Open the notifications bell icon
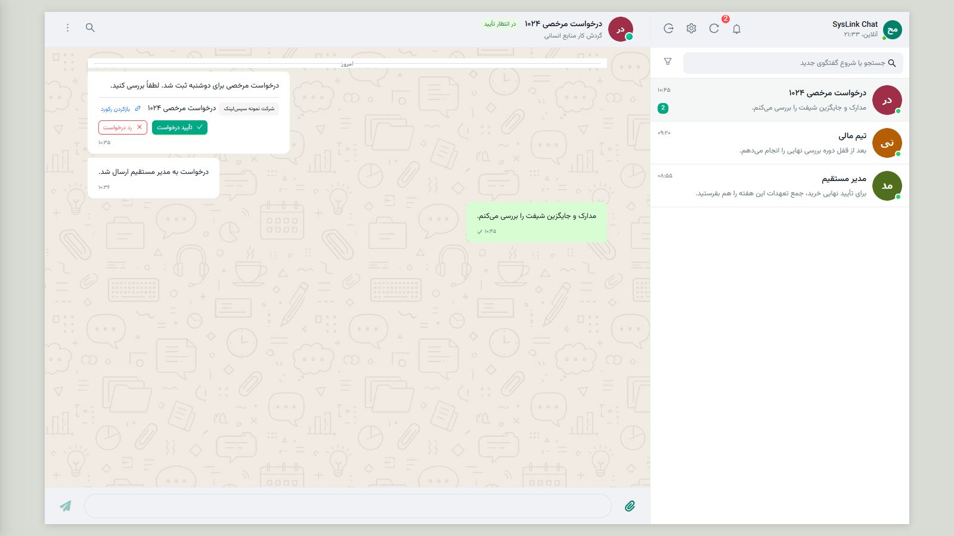This screenshot has height=536, width=954. (736, 29)
